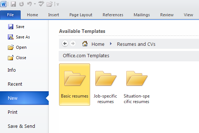Open the File tab
199x133 pixels.
(x=10, y=15)
